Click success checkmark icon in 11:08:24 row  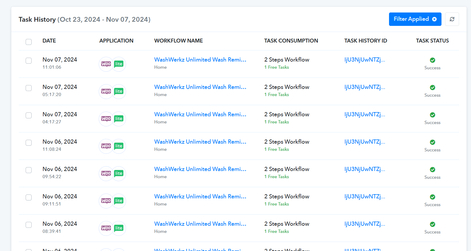[x=433, y=142]
